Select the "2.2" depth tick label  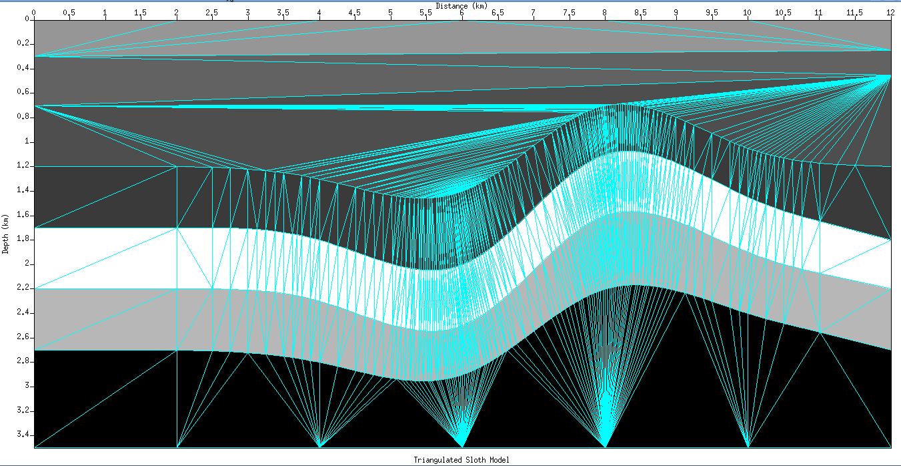[x=25, y=288]
